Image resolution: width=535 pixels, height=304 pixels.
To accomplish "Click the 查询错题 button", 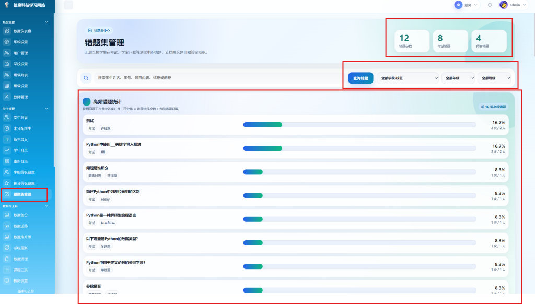I will click(x=360, y=78).
